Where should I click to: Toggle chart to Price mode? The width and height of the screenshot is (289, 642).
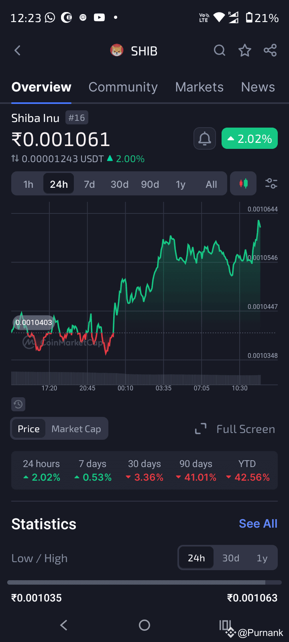point(28,429)
